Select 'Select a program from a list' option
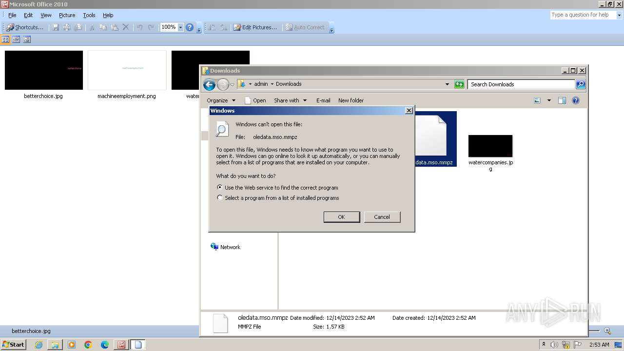This screenshot has height=351, width=624. (x=277, y=197)
